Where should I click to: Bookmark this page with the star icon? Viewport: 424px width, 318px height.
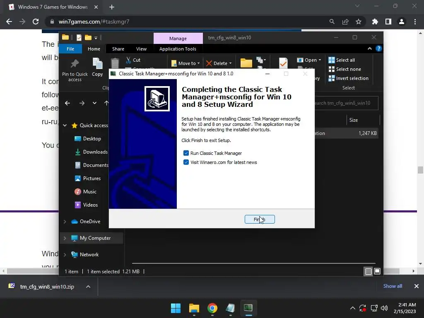click(x=359, y=22)
